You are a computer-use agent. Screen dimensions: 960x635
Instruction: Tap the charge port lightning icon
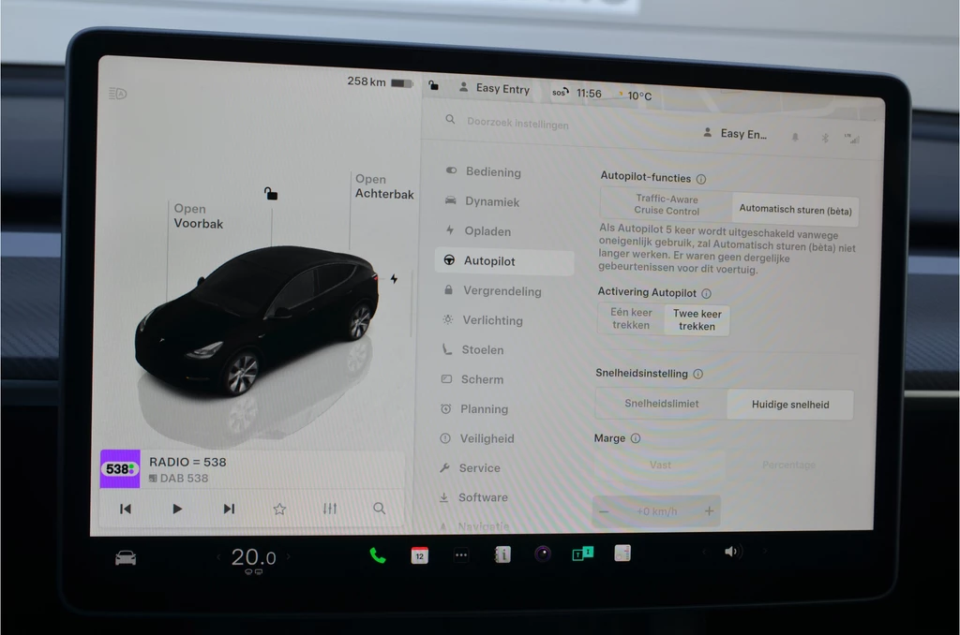tap(394, 279)
